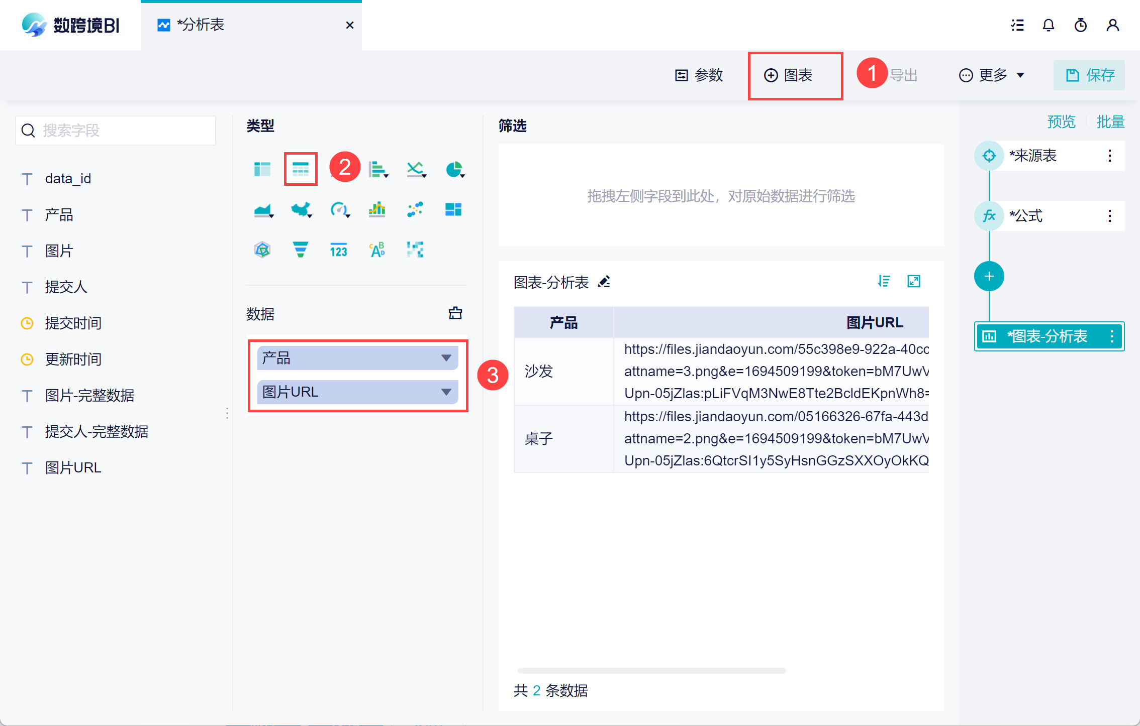Choose the funnel chart type icon
Screen dimensions: 1140x726
pyautogui.click(x=300, y=249)
